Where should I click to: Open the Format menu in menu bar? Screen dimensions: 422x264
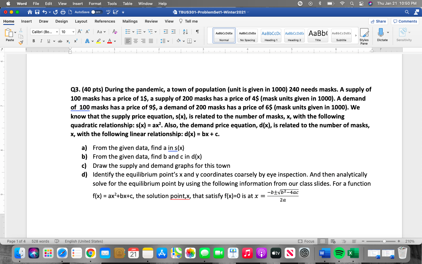point(95,4)
